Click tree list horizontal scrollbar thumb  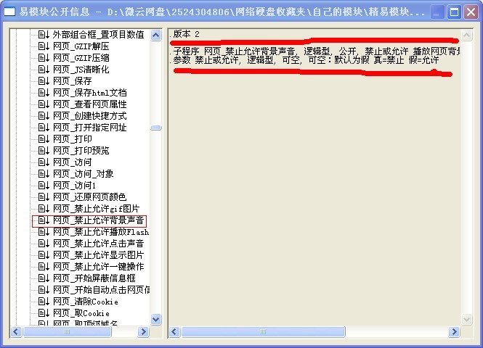67,332
